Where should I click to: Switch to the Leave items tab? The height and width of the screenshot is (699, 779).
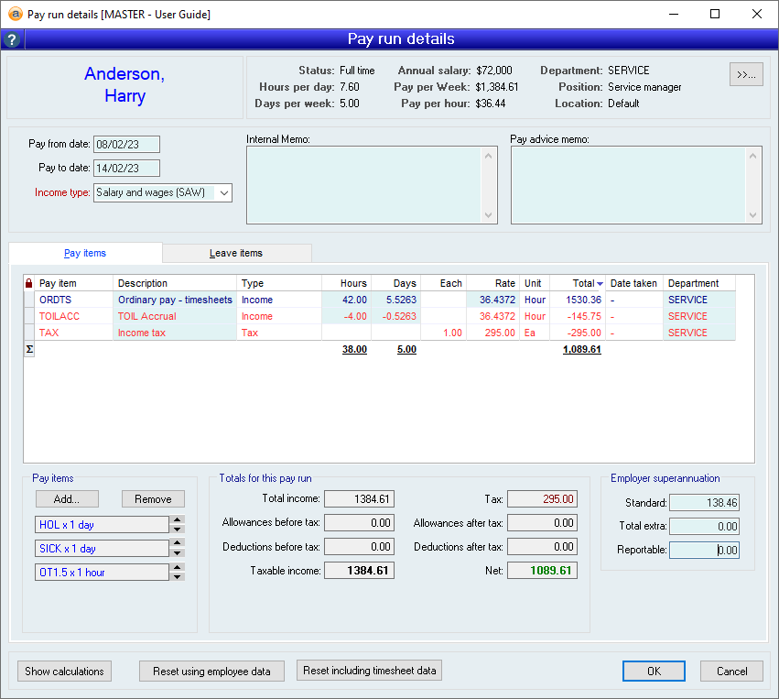point(236,253)
